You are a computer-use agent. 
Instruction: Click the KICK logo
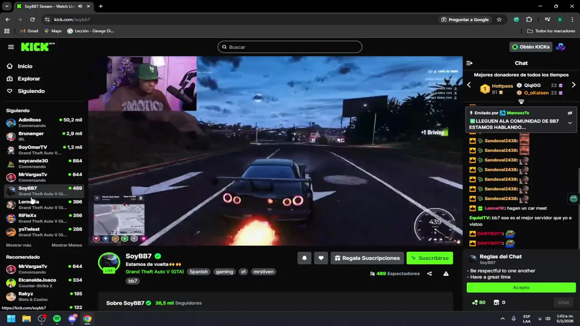(37, 47)
